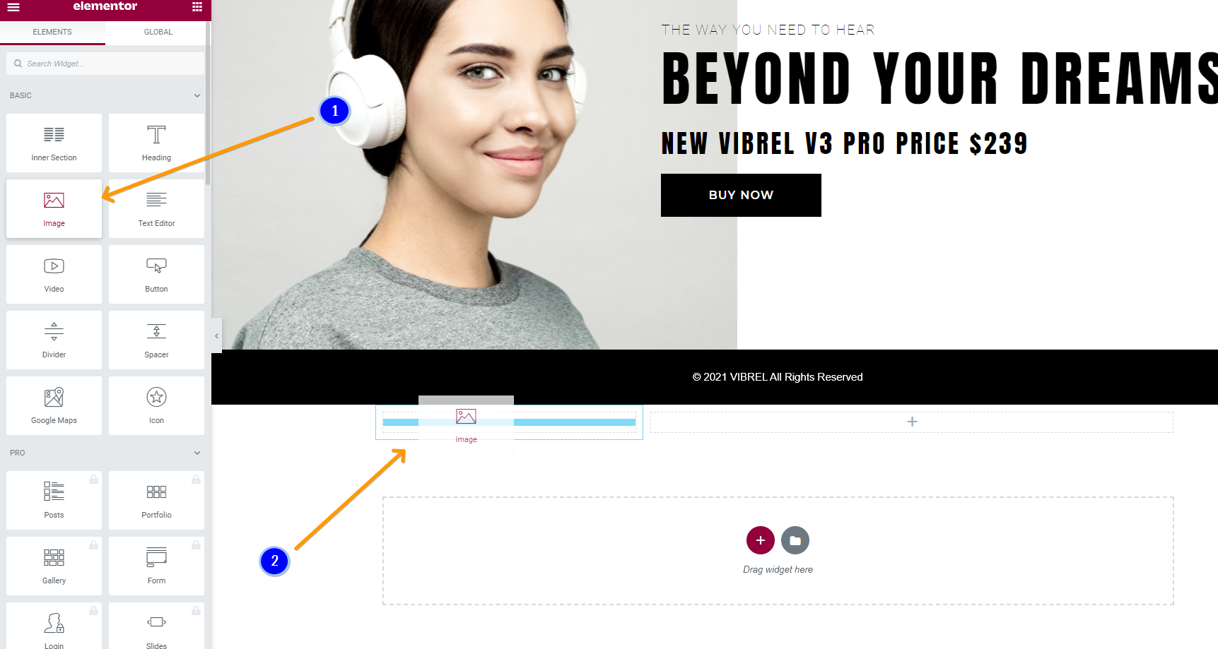Switch to the ELEMENTS tab
This screenshot has height=649, width=1218.
click(x=52, y=32)
